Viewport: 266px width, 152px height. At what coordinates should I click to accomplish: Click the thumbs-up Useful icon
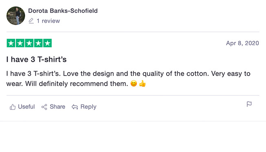tap(13, 107)
